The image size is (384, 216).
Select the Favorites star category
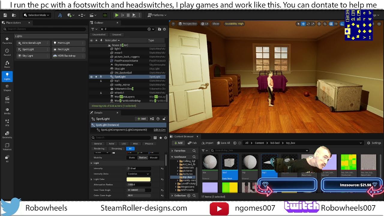7,40
